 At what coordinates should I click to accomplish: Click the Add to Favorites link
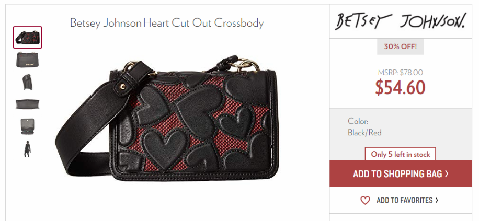[400, 200]
